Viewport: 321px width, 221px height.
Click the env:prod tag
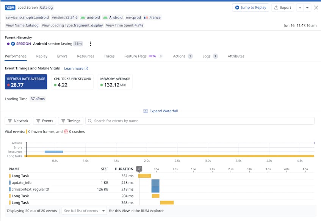tap(133, 17)
